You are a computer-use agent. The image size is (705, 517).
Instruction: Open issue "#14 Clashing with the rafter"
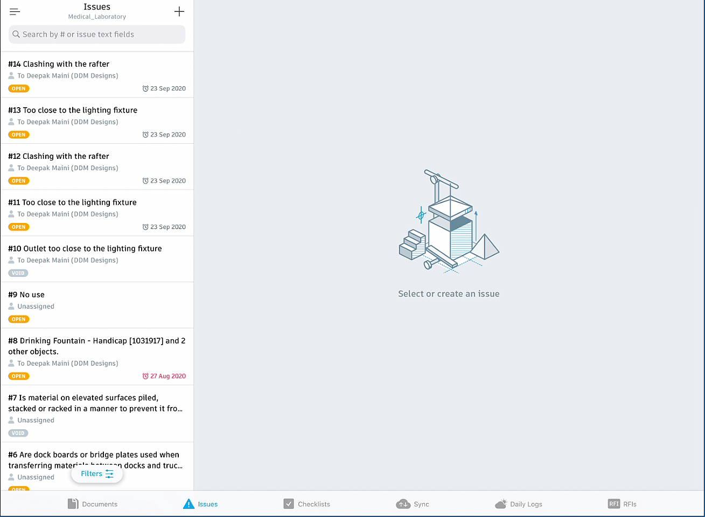(97, 74)
